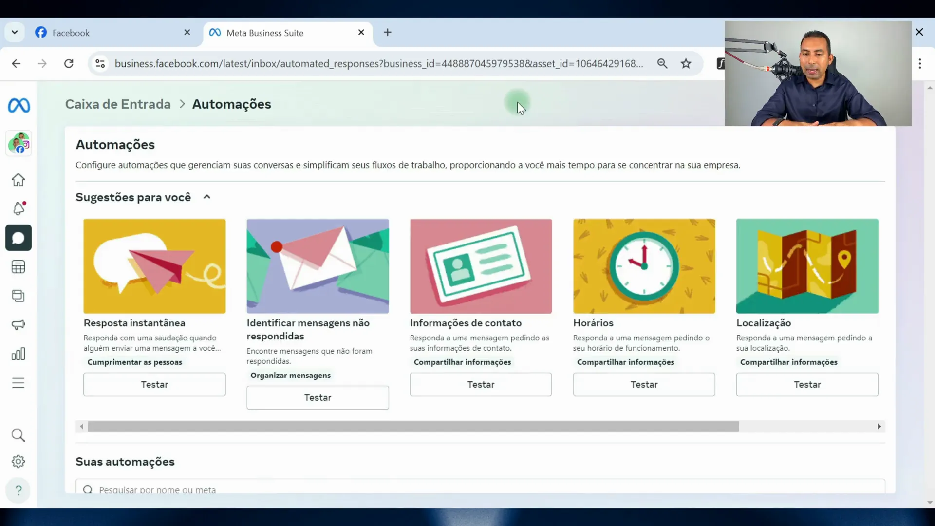This screenshot has height=526, width=935.
Task: Open the Help question mark
Action: tap(19, 490)
